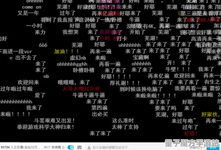Click the danmaku '过年啦过年啦'
The height and width of the screenshot is (150, 221).
click(16, 89)
